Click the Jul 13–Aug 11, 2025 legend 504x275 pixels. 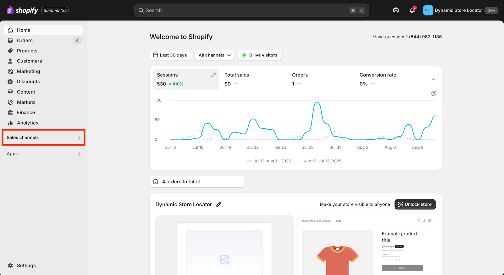tap(269, 161)
